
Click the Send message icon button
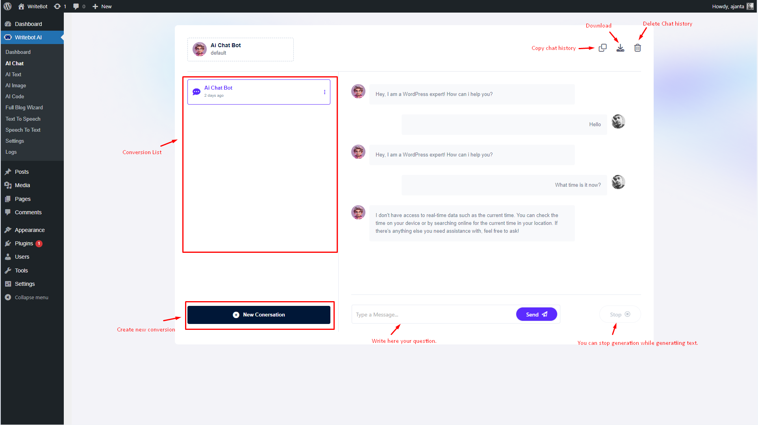coord(536,314)
